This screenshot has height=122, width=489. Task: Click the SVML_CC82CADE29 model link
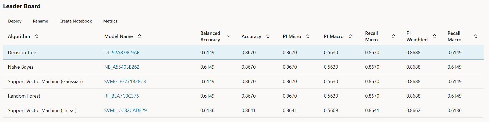pyautogui.click(x=125, y=110)
